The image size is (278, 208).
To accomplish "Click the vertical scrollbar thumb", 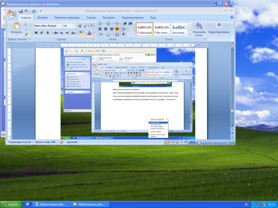I will (232, 111).
